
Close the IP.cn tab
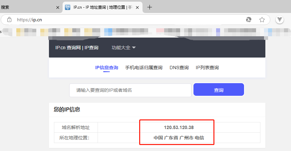click(138, 7)
